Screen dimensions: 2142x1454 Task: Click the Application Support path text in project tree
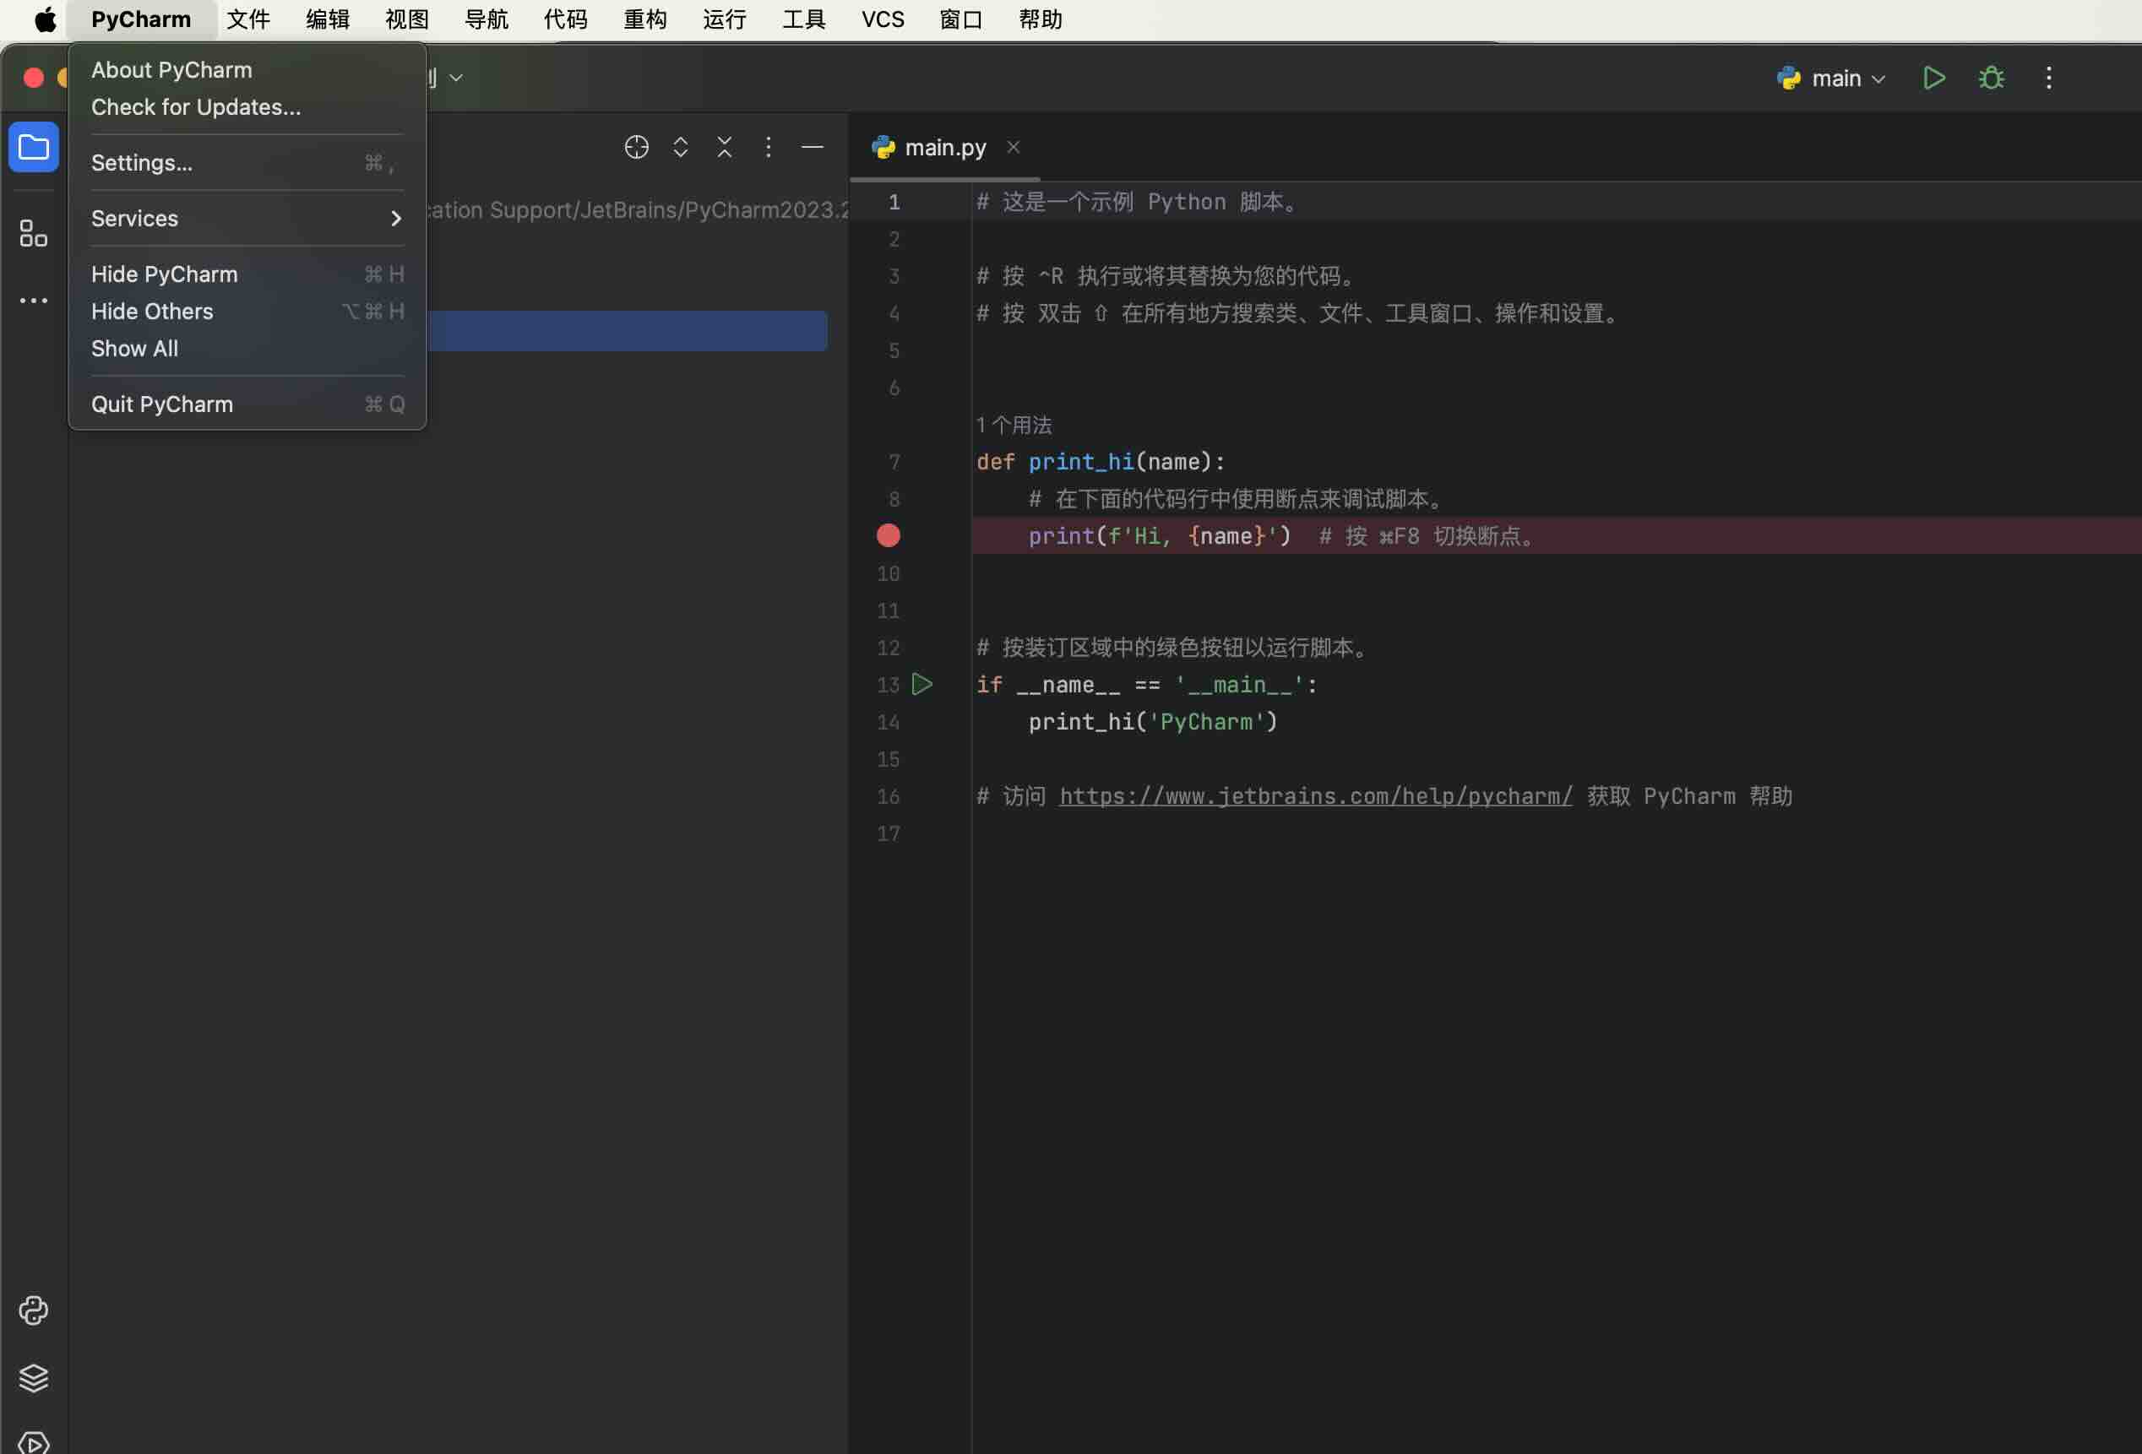(638, 210)
